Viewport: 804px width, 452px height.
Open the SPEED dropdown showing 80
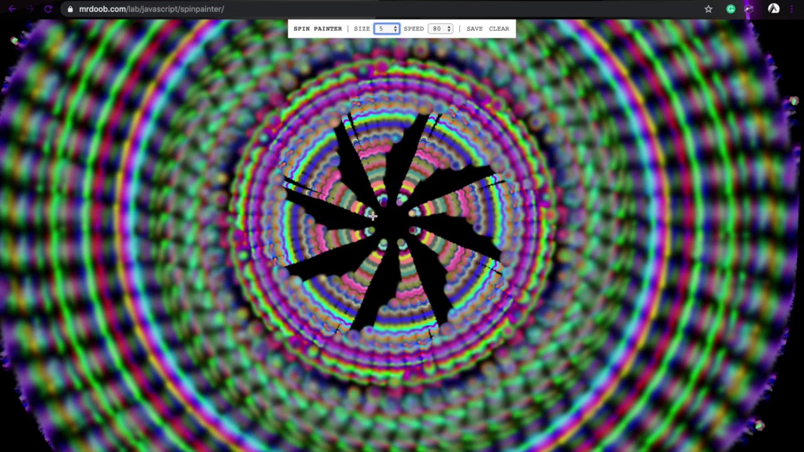440,28
